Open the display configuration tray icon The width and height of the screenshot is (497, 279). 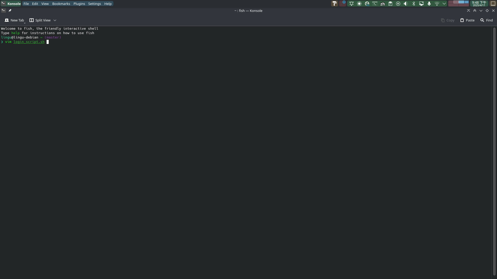click(x=421, y=4)
